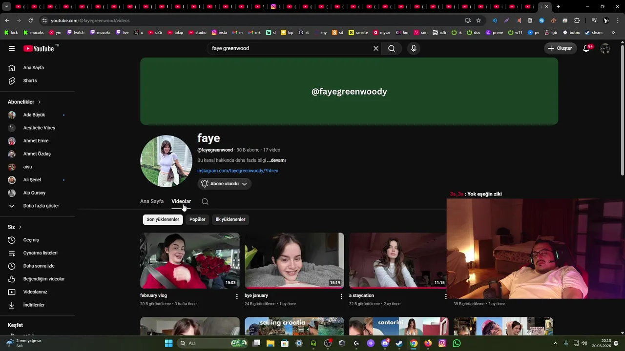The image size is (625, 351).
Task: Open the a staycation thumbnail
Action: tap(398, 260)
